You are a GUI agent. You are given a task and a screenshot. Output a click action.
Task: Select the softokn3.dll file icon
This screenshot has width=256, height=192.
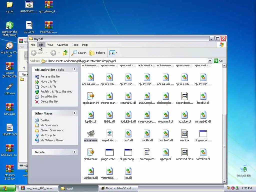pos(203,152)
